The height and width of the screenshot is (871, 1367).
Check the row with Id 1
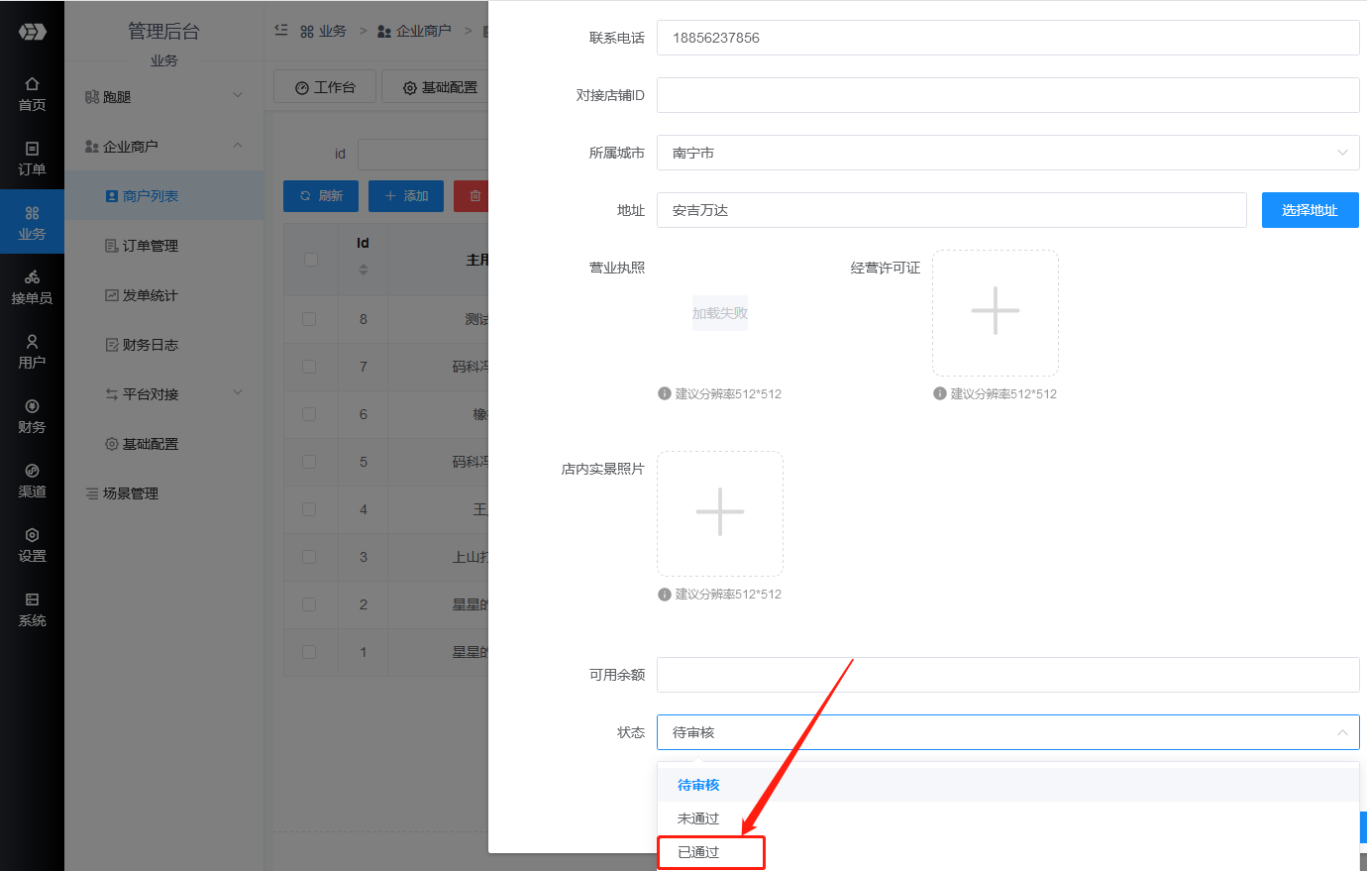point(309,652)
